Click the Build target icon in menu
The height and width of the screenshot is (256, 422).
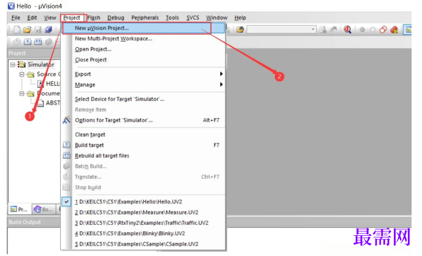tap(66, 145)
